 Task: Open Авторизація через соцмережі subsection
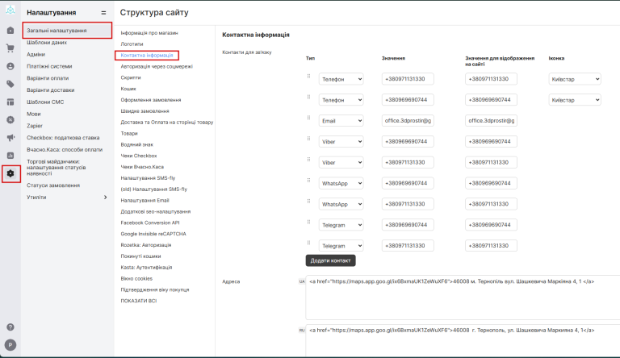pos(157,66)
